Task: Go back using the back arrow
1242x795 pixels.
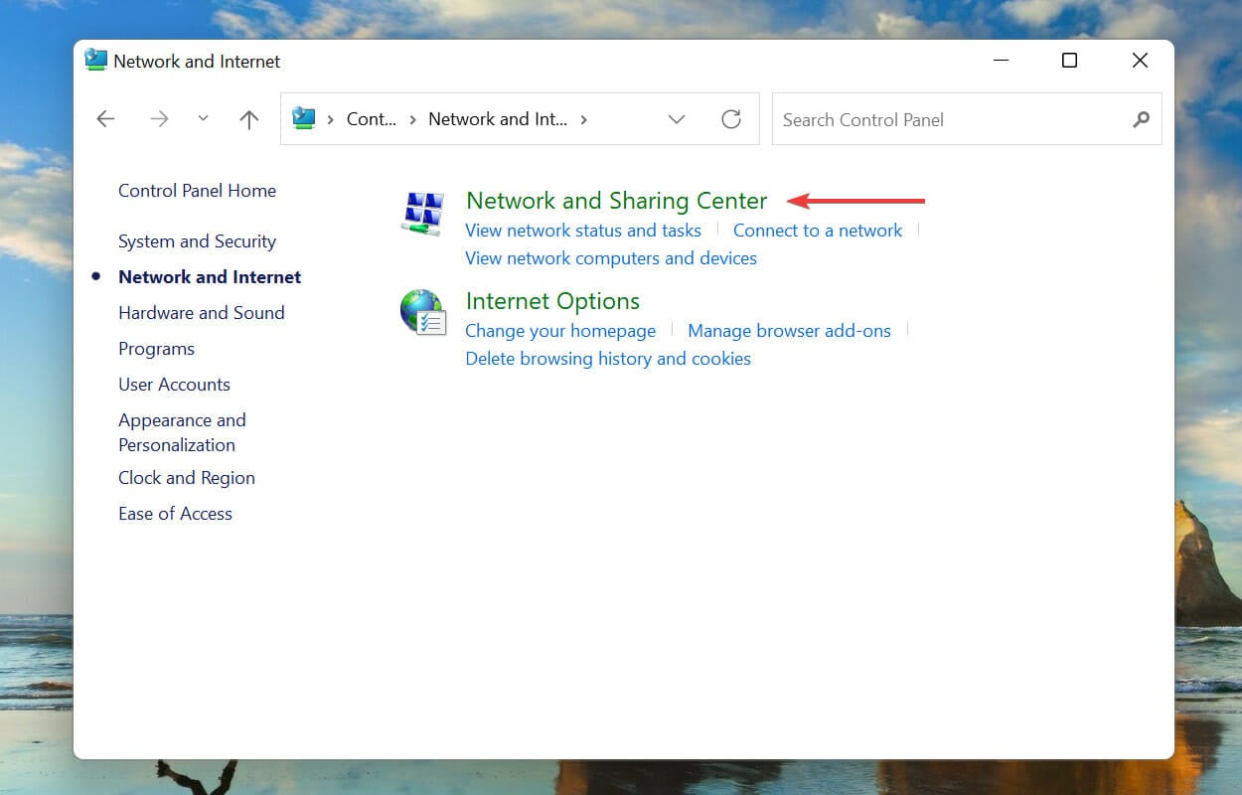Action: tap(105, 119)
